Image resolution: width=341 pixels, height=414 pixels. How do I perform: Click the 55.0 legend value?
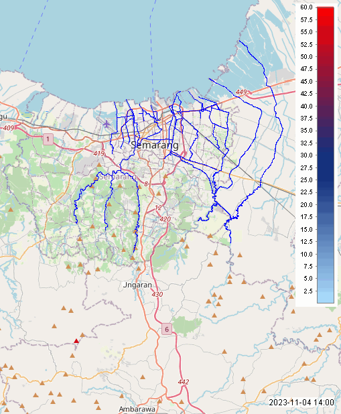point(306,32)
